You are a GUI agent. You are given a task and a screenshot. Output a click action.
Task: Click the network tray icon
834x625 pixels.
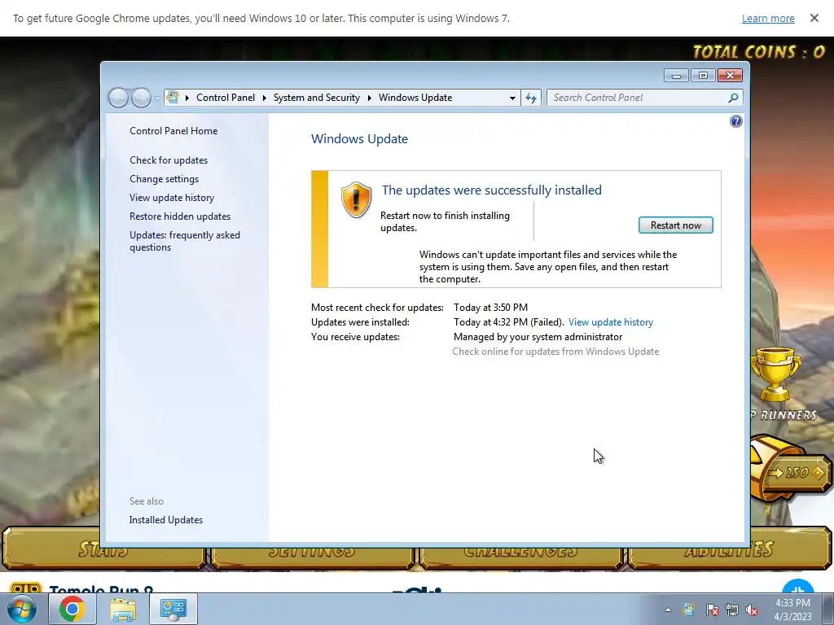(x=732, y=610)
